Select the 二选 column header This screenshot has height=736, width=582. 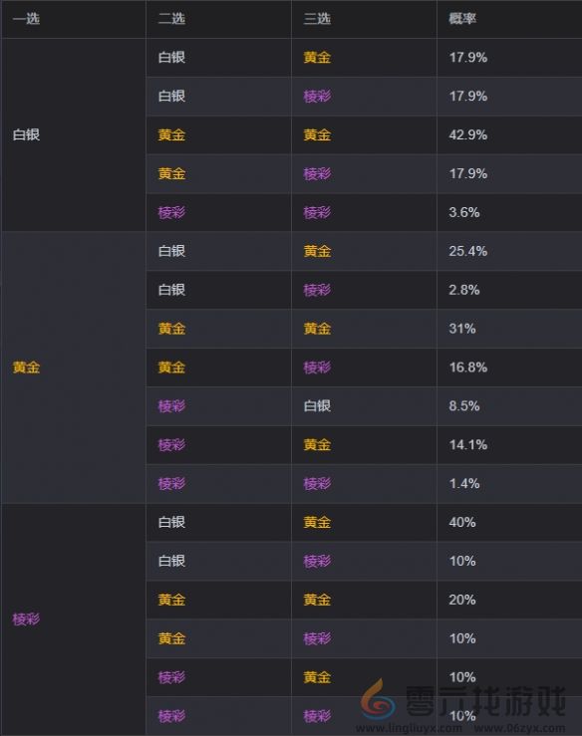[x=171, y=19]
